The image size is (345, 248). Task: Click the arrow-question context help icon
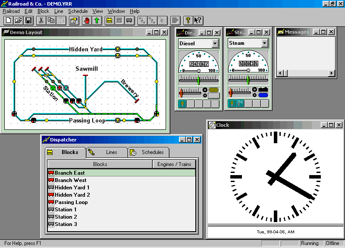pyautogui.click(x=198, y=21)
